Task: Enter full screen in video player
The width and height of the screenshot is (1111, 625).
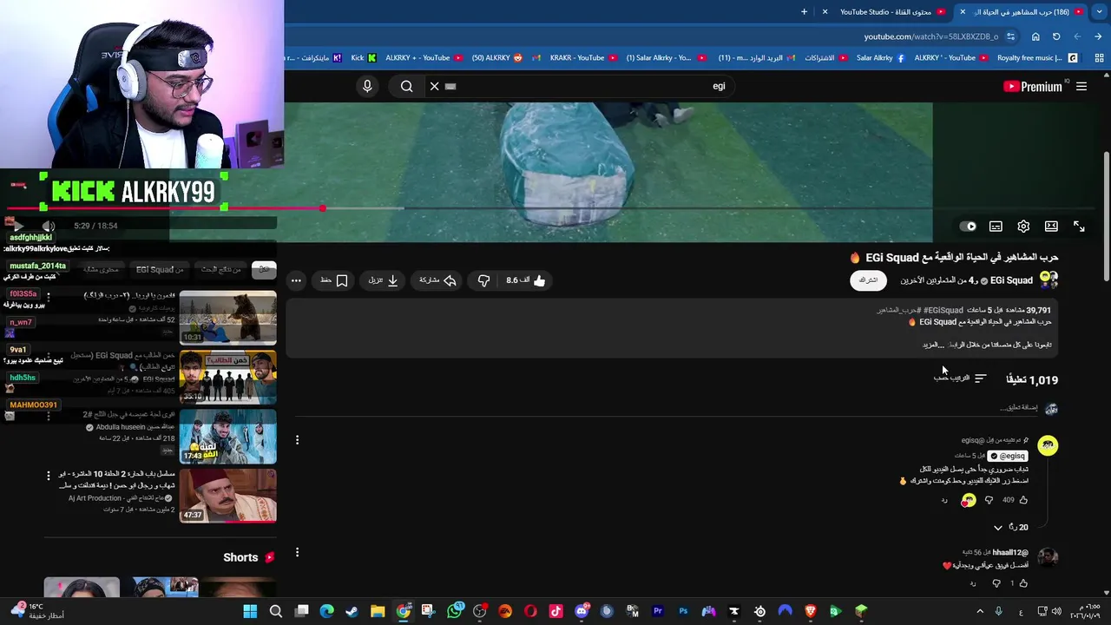Action: point(1079,227)
